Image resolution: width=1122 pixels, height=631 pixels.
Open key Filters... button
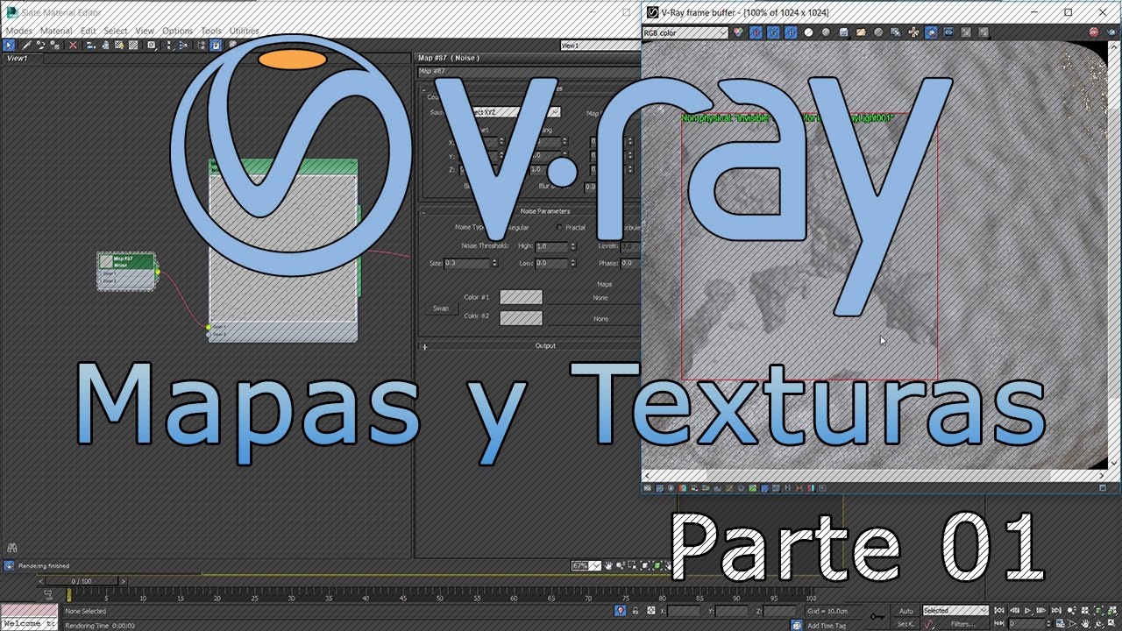coord(962,624)
